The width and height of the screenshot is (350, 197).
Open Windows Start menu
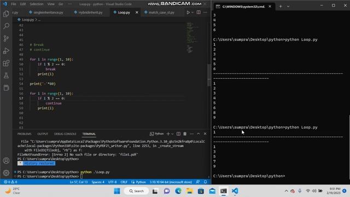click(116, 191)
